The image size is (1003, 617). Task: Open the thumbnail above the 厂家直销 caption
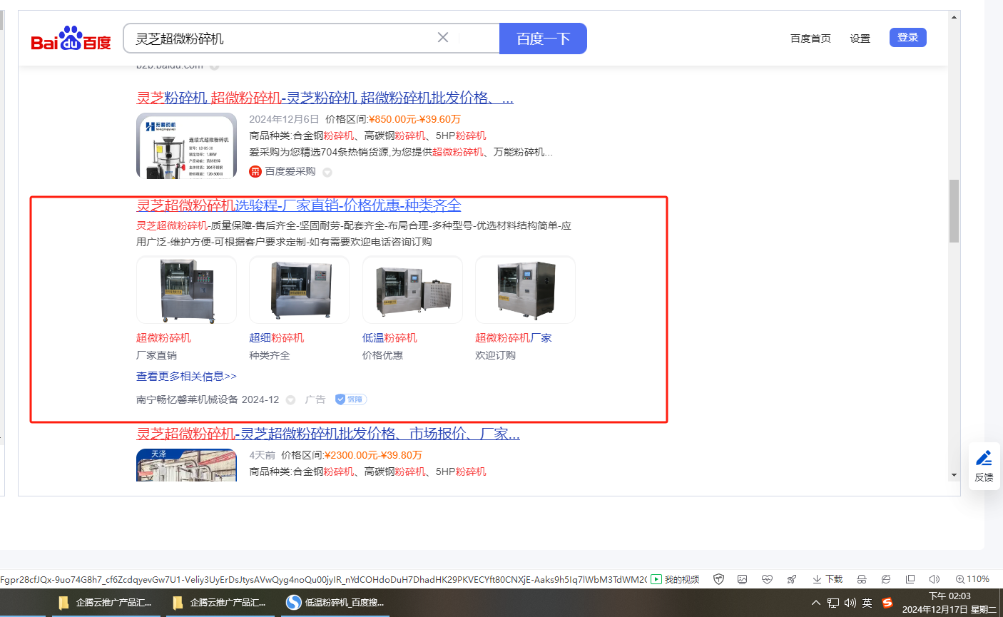pos(186,290)
